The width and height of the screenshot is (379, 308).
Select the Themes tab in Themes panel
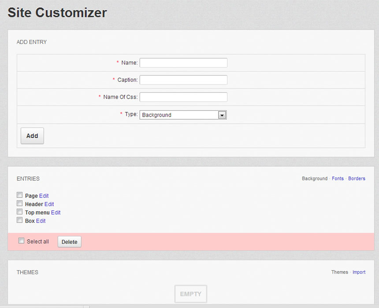tap(339, 272)
